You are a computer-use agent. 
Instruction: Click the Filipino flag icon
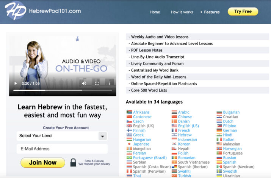[219, 126]
